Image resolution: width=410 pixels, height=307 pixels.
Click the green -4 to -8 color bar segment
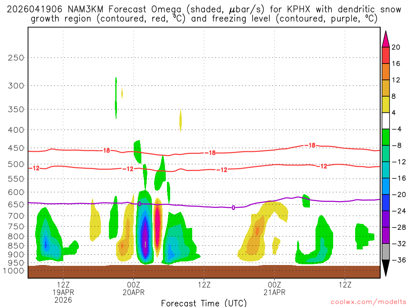[x=386, y=137]
